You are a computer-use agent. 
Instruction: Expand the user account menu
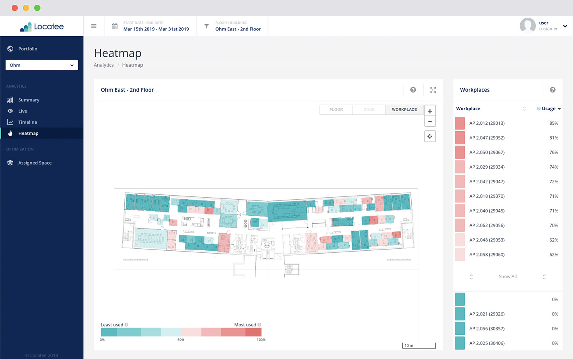565,26
